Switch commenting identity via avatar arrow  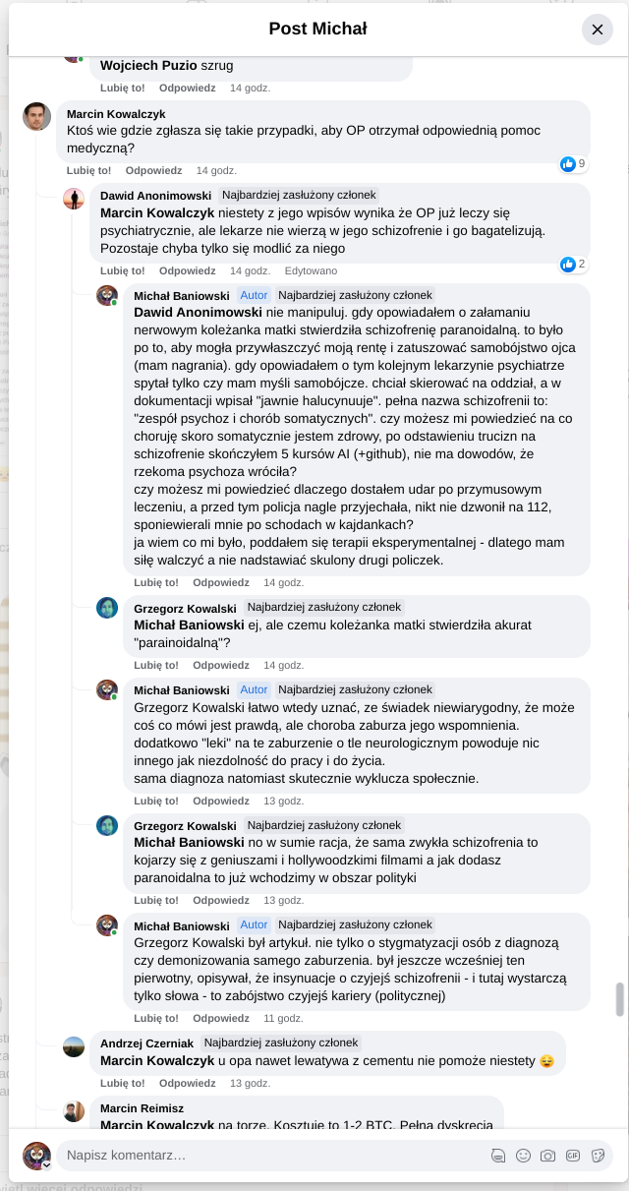pos(46,1164)
